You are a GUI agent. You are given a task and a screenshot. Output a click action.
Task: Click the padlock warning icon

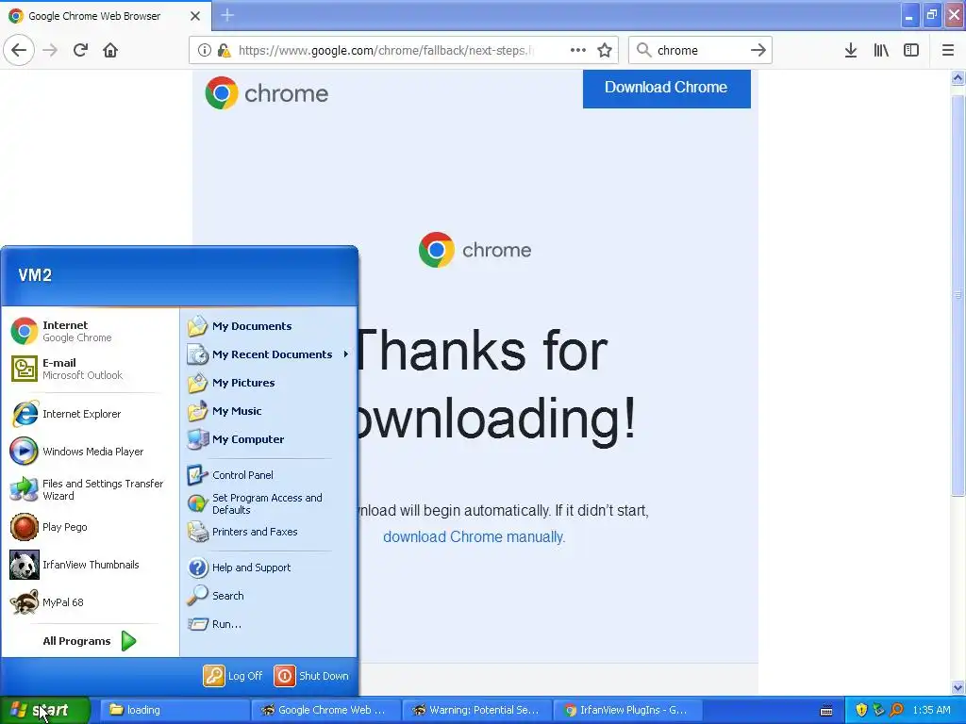[224, 50]
